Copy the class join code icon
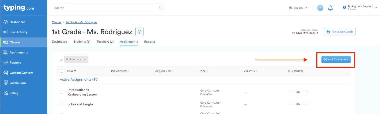The height and width of the screenshot is (114, 380). [x=294, y=33]
